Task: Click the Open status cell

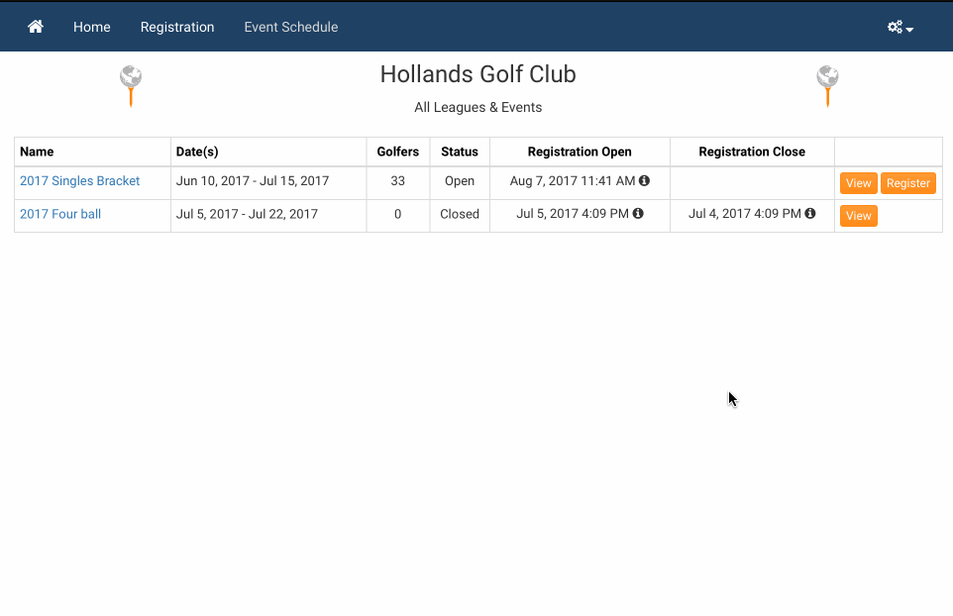Action: (x=460, y=181)
